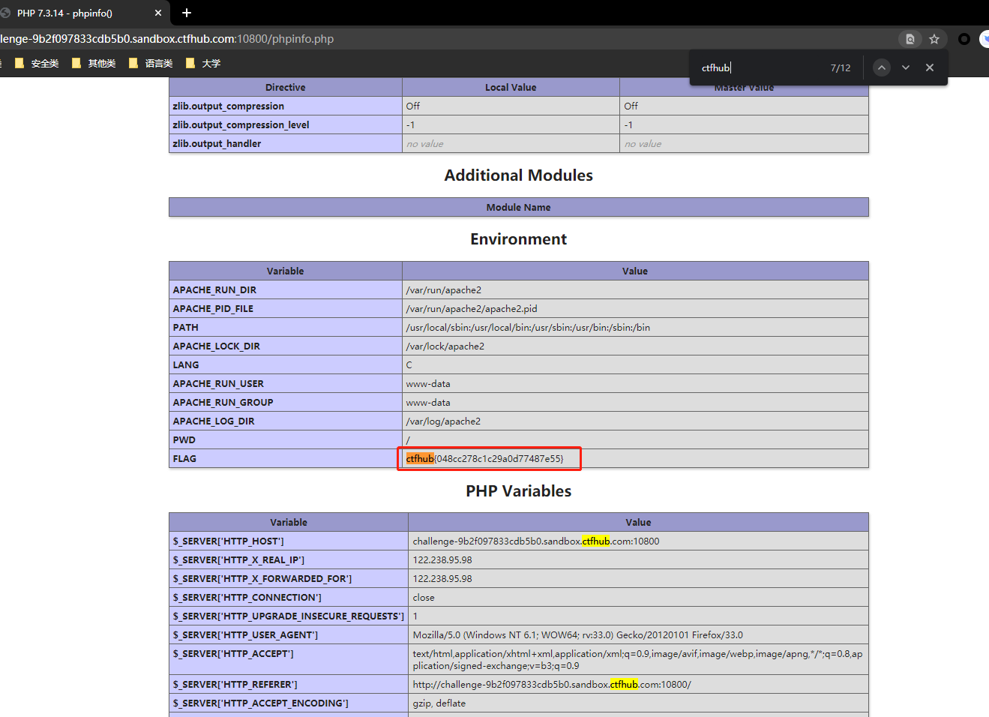This screenshot has height=717, width=989.
Task: Bookmark this page with the star icon
Action: 934,39
